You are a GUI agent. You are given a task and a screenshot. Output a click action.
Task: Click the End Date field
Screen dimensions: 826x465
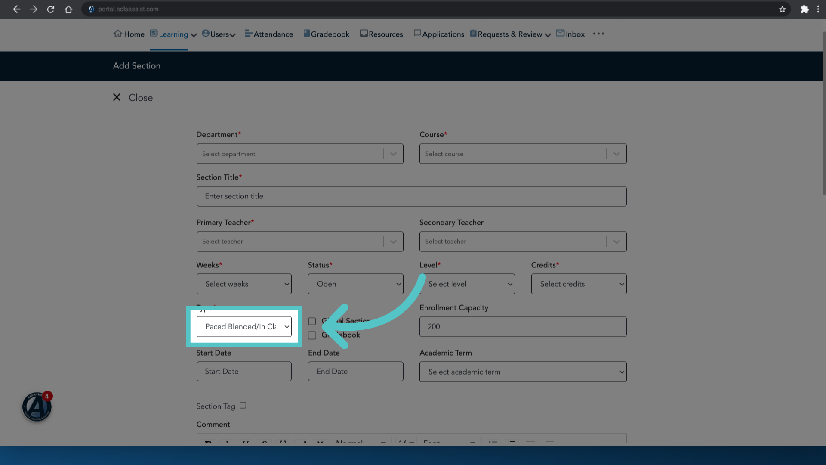355,372
